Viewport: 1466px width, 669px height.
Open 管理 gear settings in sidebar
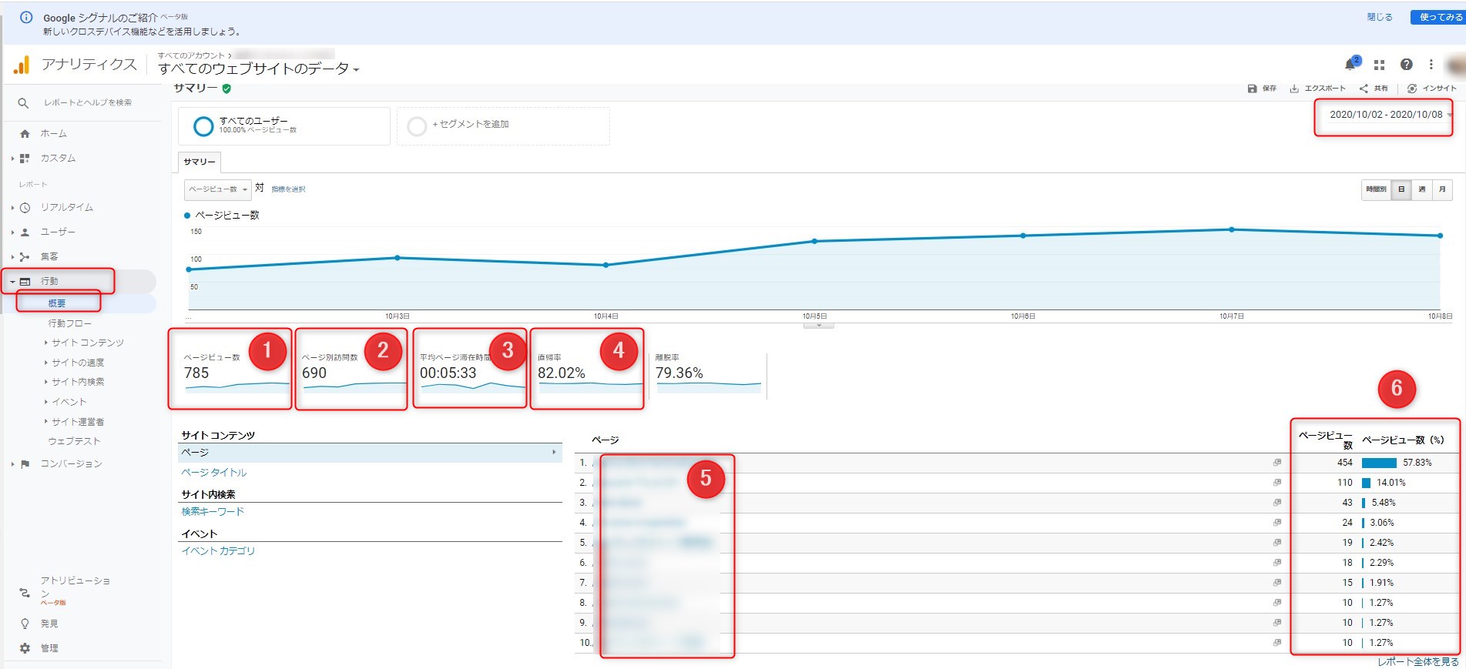[x=25, y=648]
